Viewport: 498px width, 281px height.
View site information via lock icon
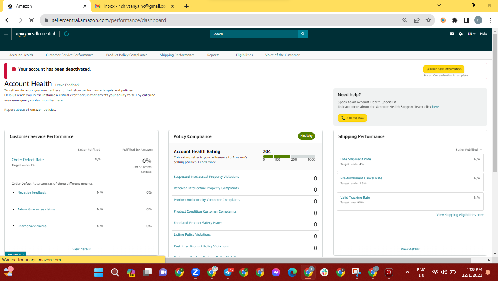[x=46, y=20]
